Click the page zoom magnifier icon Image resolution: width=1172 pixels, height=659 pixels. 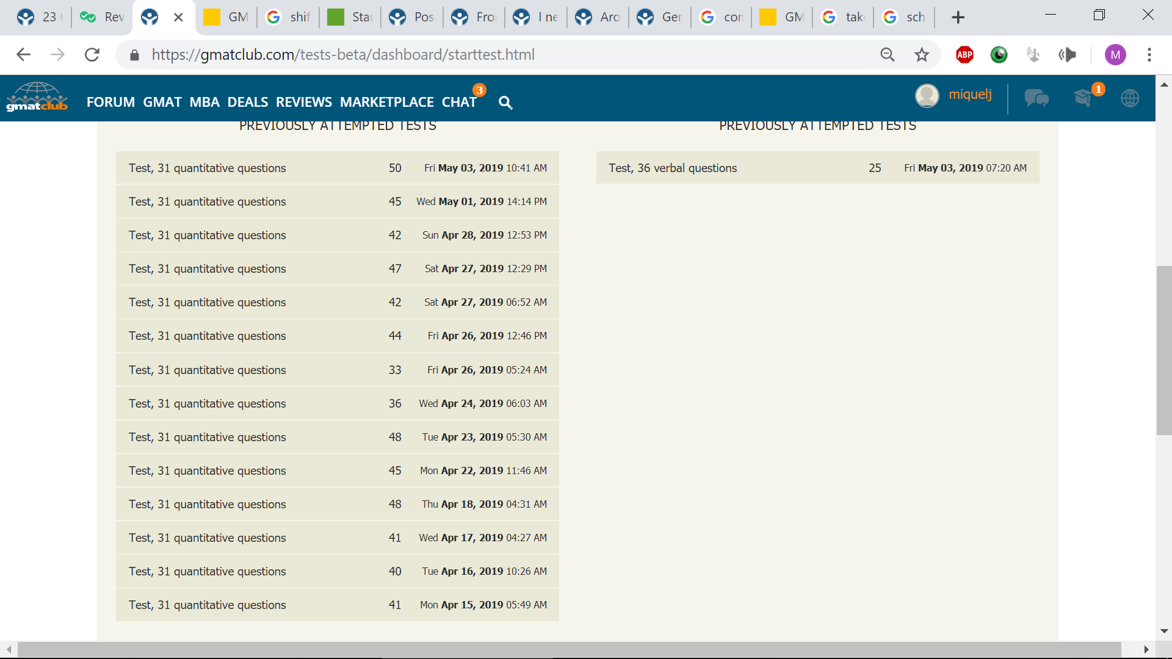(x=888, y=55)
